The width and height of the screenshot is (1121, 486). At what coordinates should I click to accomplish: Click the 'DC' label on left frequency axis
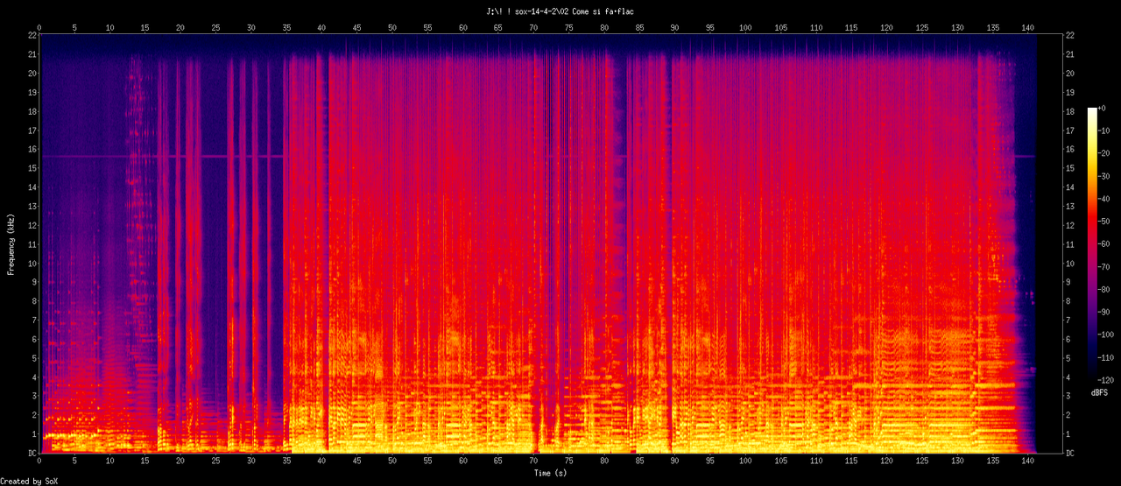pyautogui.click(x=31, y=453)
